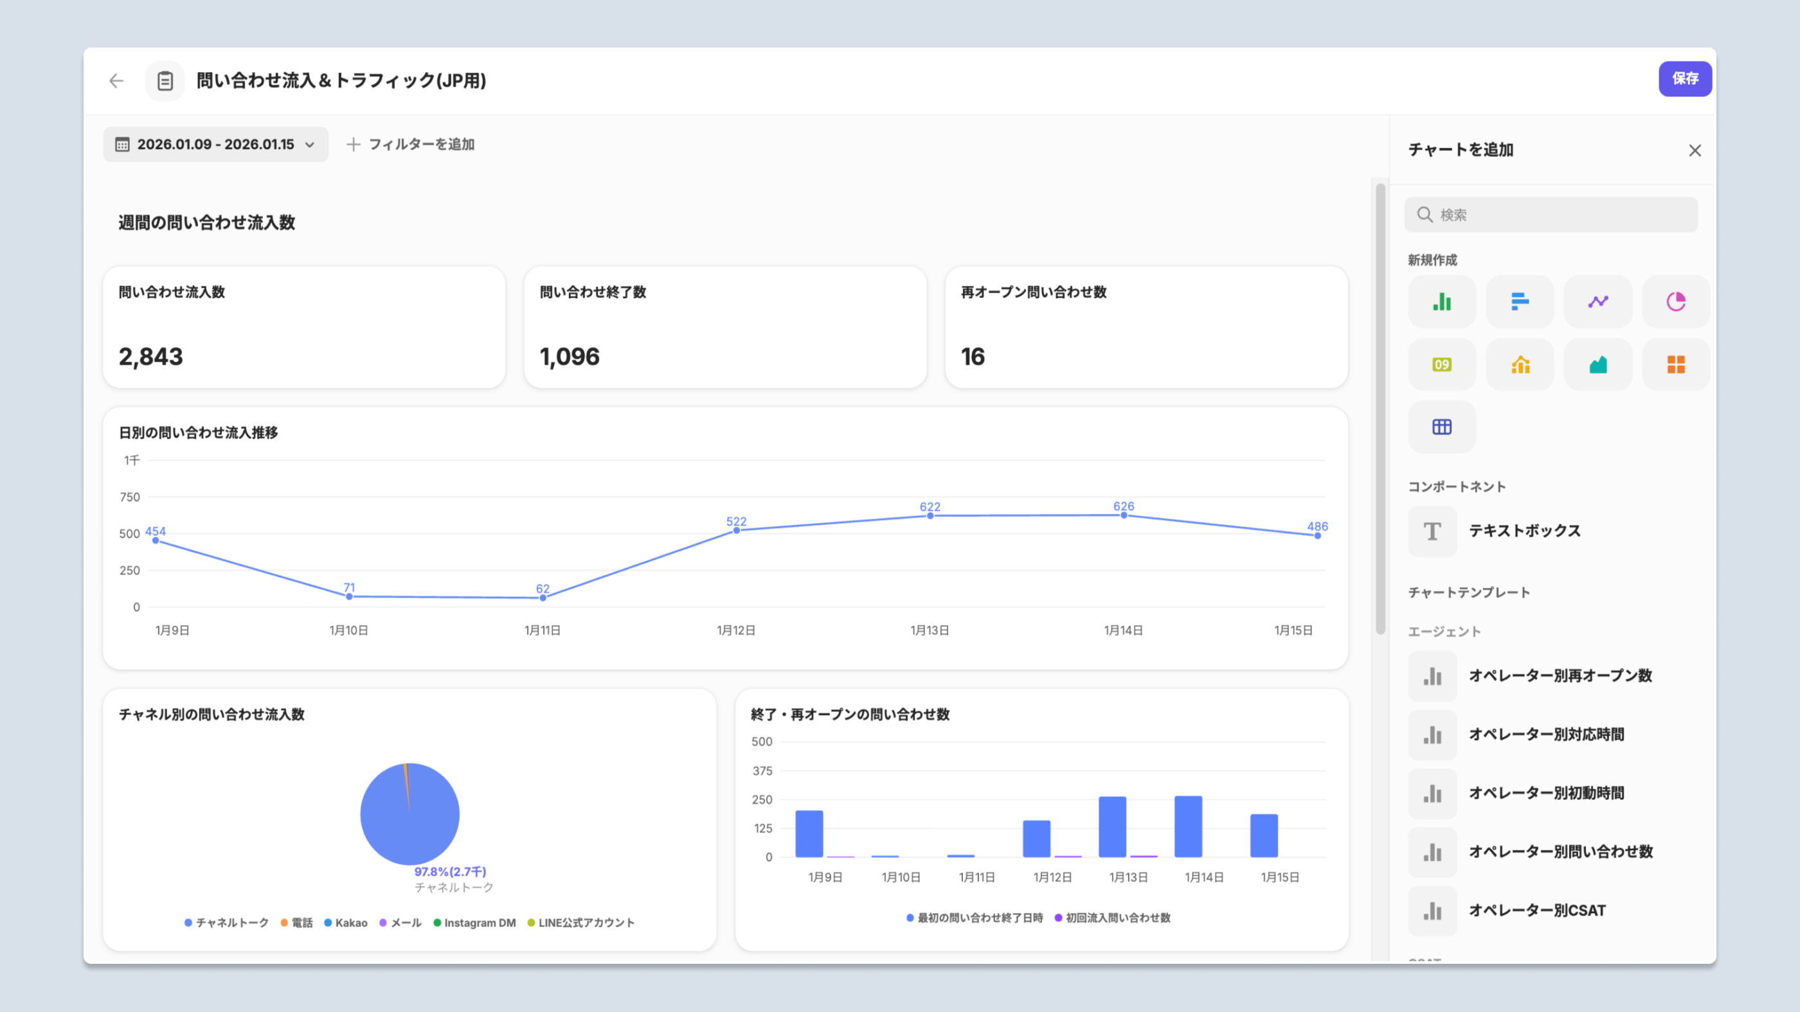1800x1012 pixels.
Task: Go back with the arrow icon
Action: tap(116, 81)
